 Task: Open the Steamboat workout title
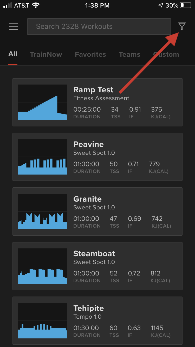pyautogui.click(x=94, y=254)
